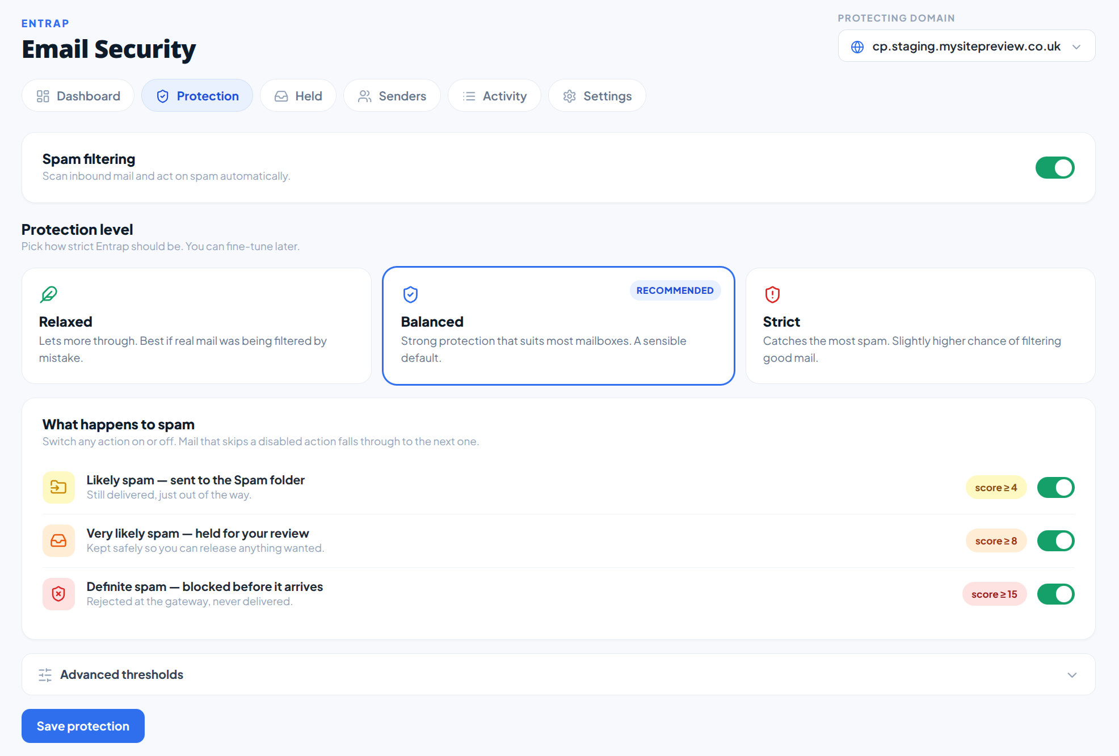The image size is (1119, 756).
Task: Click 'Likely spam — sent to the Spam folder'
Action: click(x=196, y=480)
